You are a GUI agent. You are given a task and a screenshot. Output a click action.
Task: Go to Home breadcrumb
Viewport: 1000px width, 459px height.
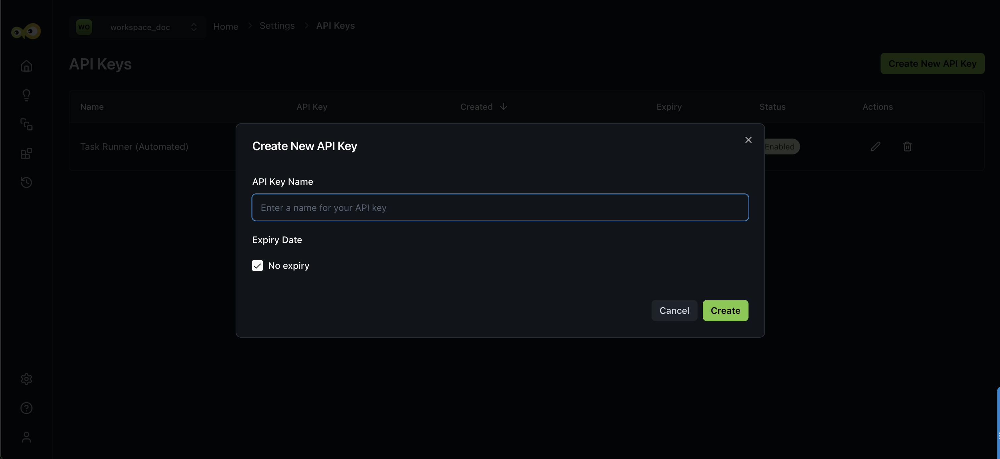226,26
